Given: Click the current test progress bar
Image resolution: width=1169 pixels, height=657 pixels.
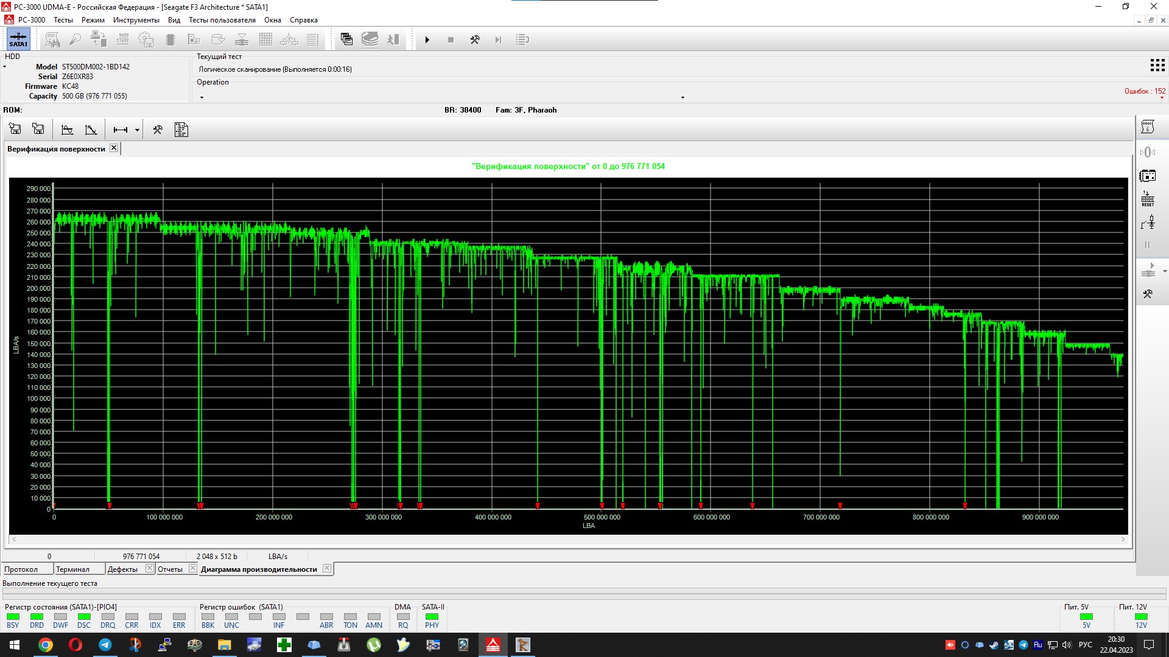Looking at the screenshot, I should click(584, 593).
